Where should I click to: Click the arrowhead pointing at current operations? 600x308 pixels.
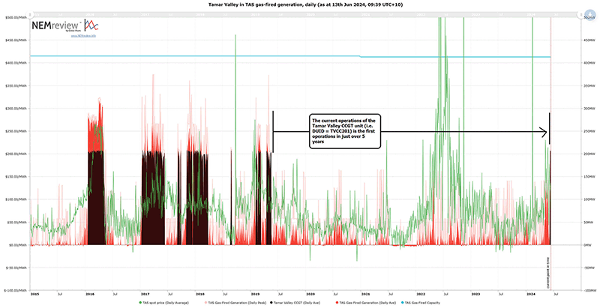click(x=546, y=132)
